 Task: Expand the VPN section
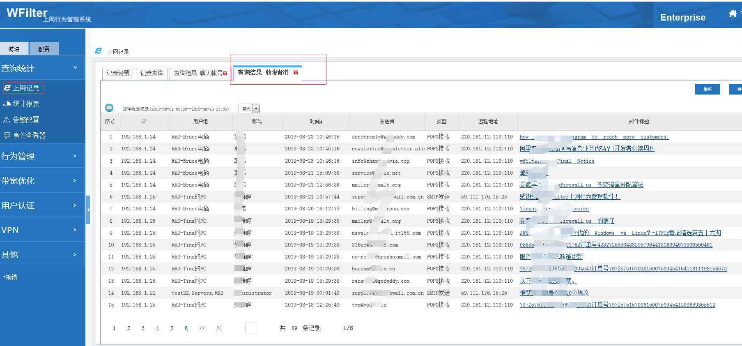[x=42, y=230]
